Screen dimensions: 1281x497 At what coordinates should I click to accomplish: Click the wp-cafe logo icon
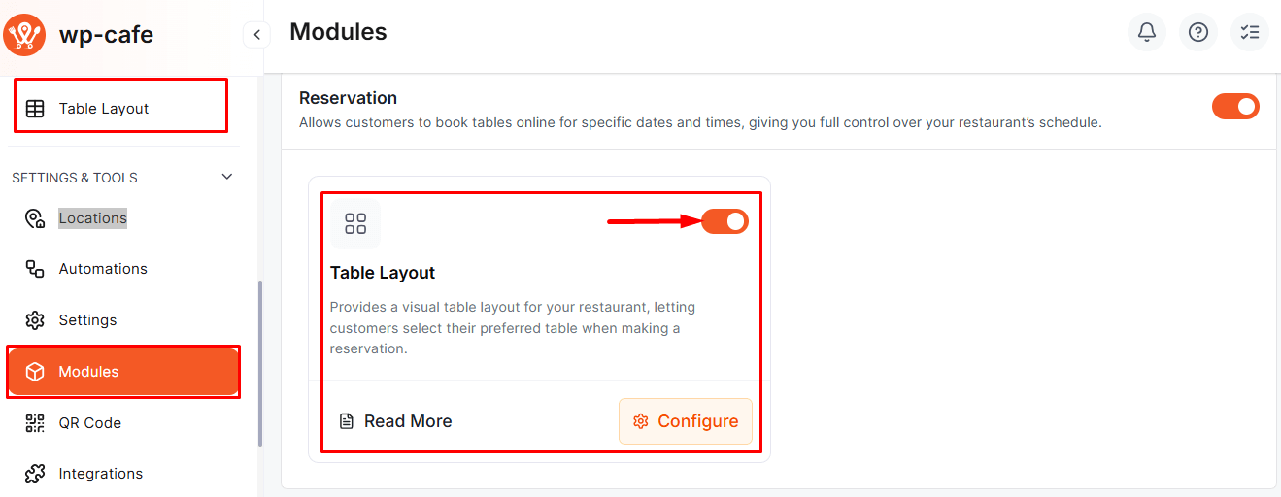(24, 36)
